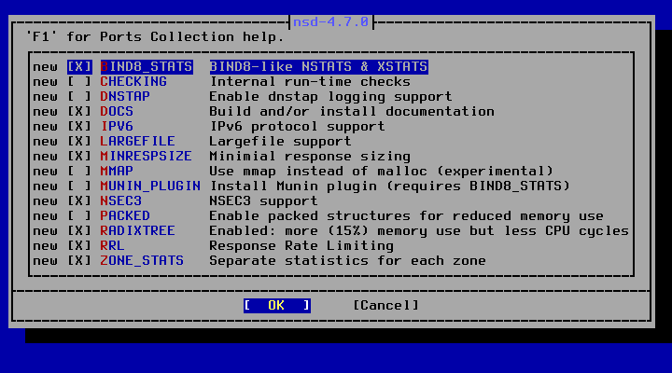Viewport: 672px width, 373px height.
Task: Click 'Largefile support' description
Action: coord(280,142)
